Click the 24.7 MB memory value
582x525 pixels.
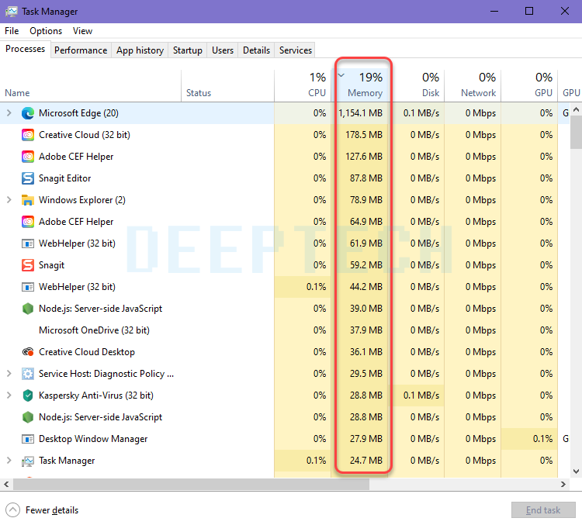pyautogui.click(x=366, y=461)
